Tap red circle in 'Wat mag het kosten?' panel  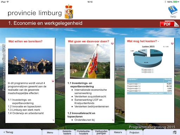coord(172,43)
